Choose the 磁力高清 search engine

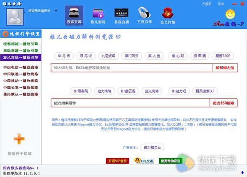tap(105, 91)
